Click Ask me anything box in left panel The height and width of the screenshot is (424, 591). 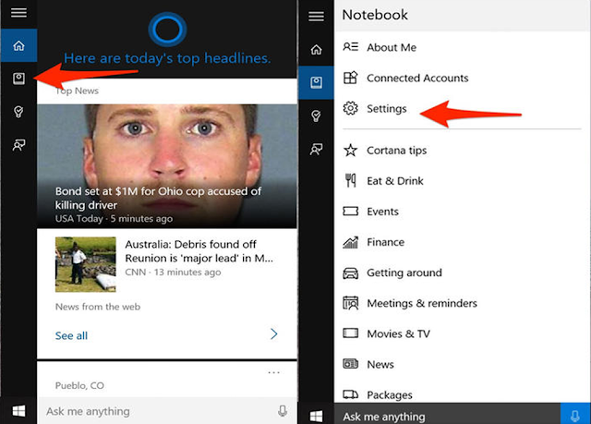coord(167,411)
